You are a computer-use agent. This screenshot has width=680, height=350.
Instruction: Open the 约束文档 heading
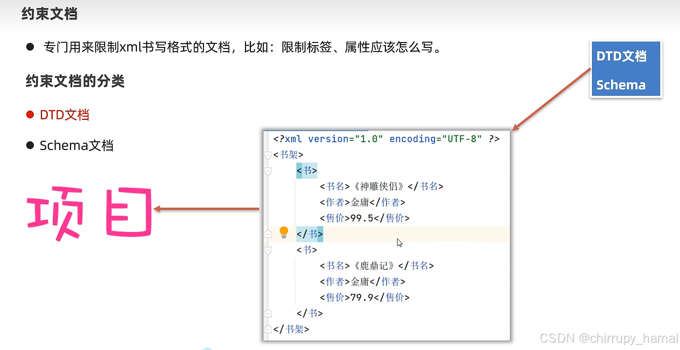pos(49,14)
